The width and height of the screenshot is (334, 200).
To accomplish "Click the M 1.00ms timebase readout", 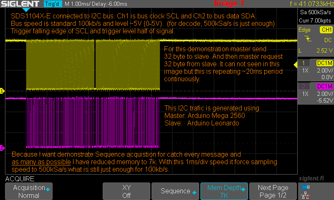I will pos(78,4).
